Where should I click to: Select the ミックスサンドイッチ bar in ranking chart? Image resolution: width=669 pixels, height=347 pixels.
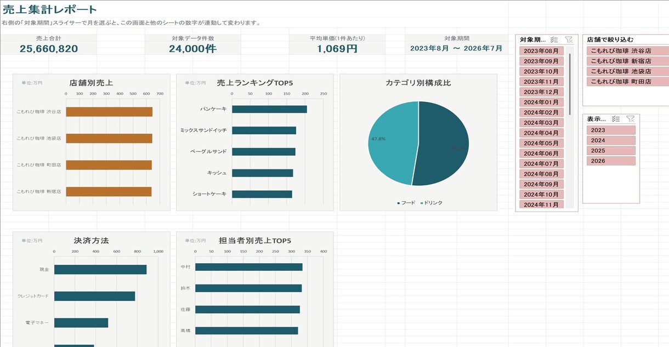pos(264,130)
